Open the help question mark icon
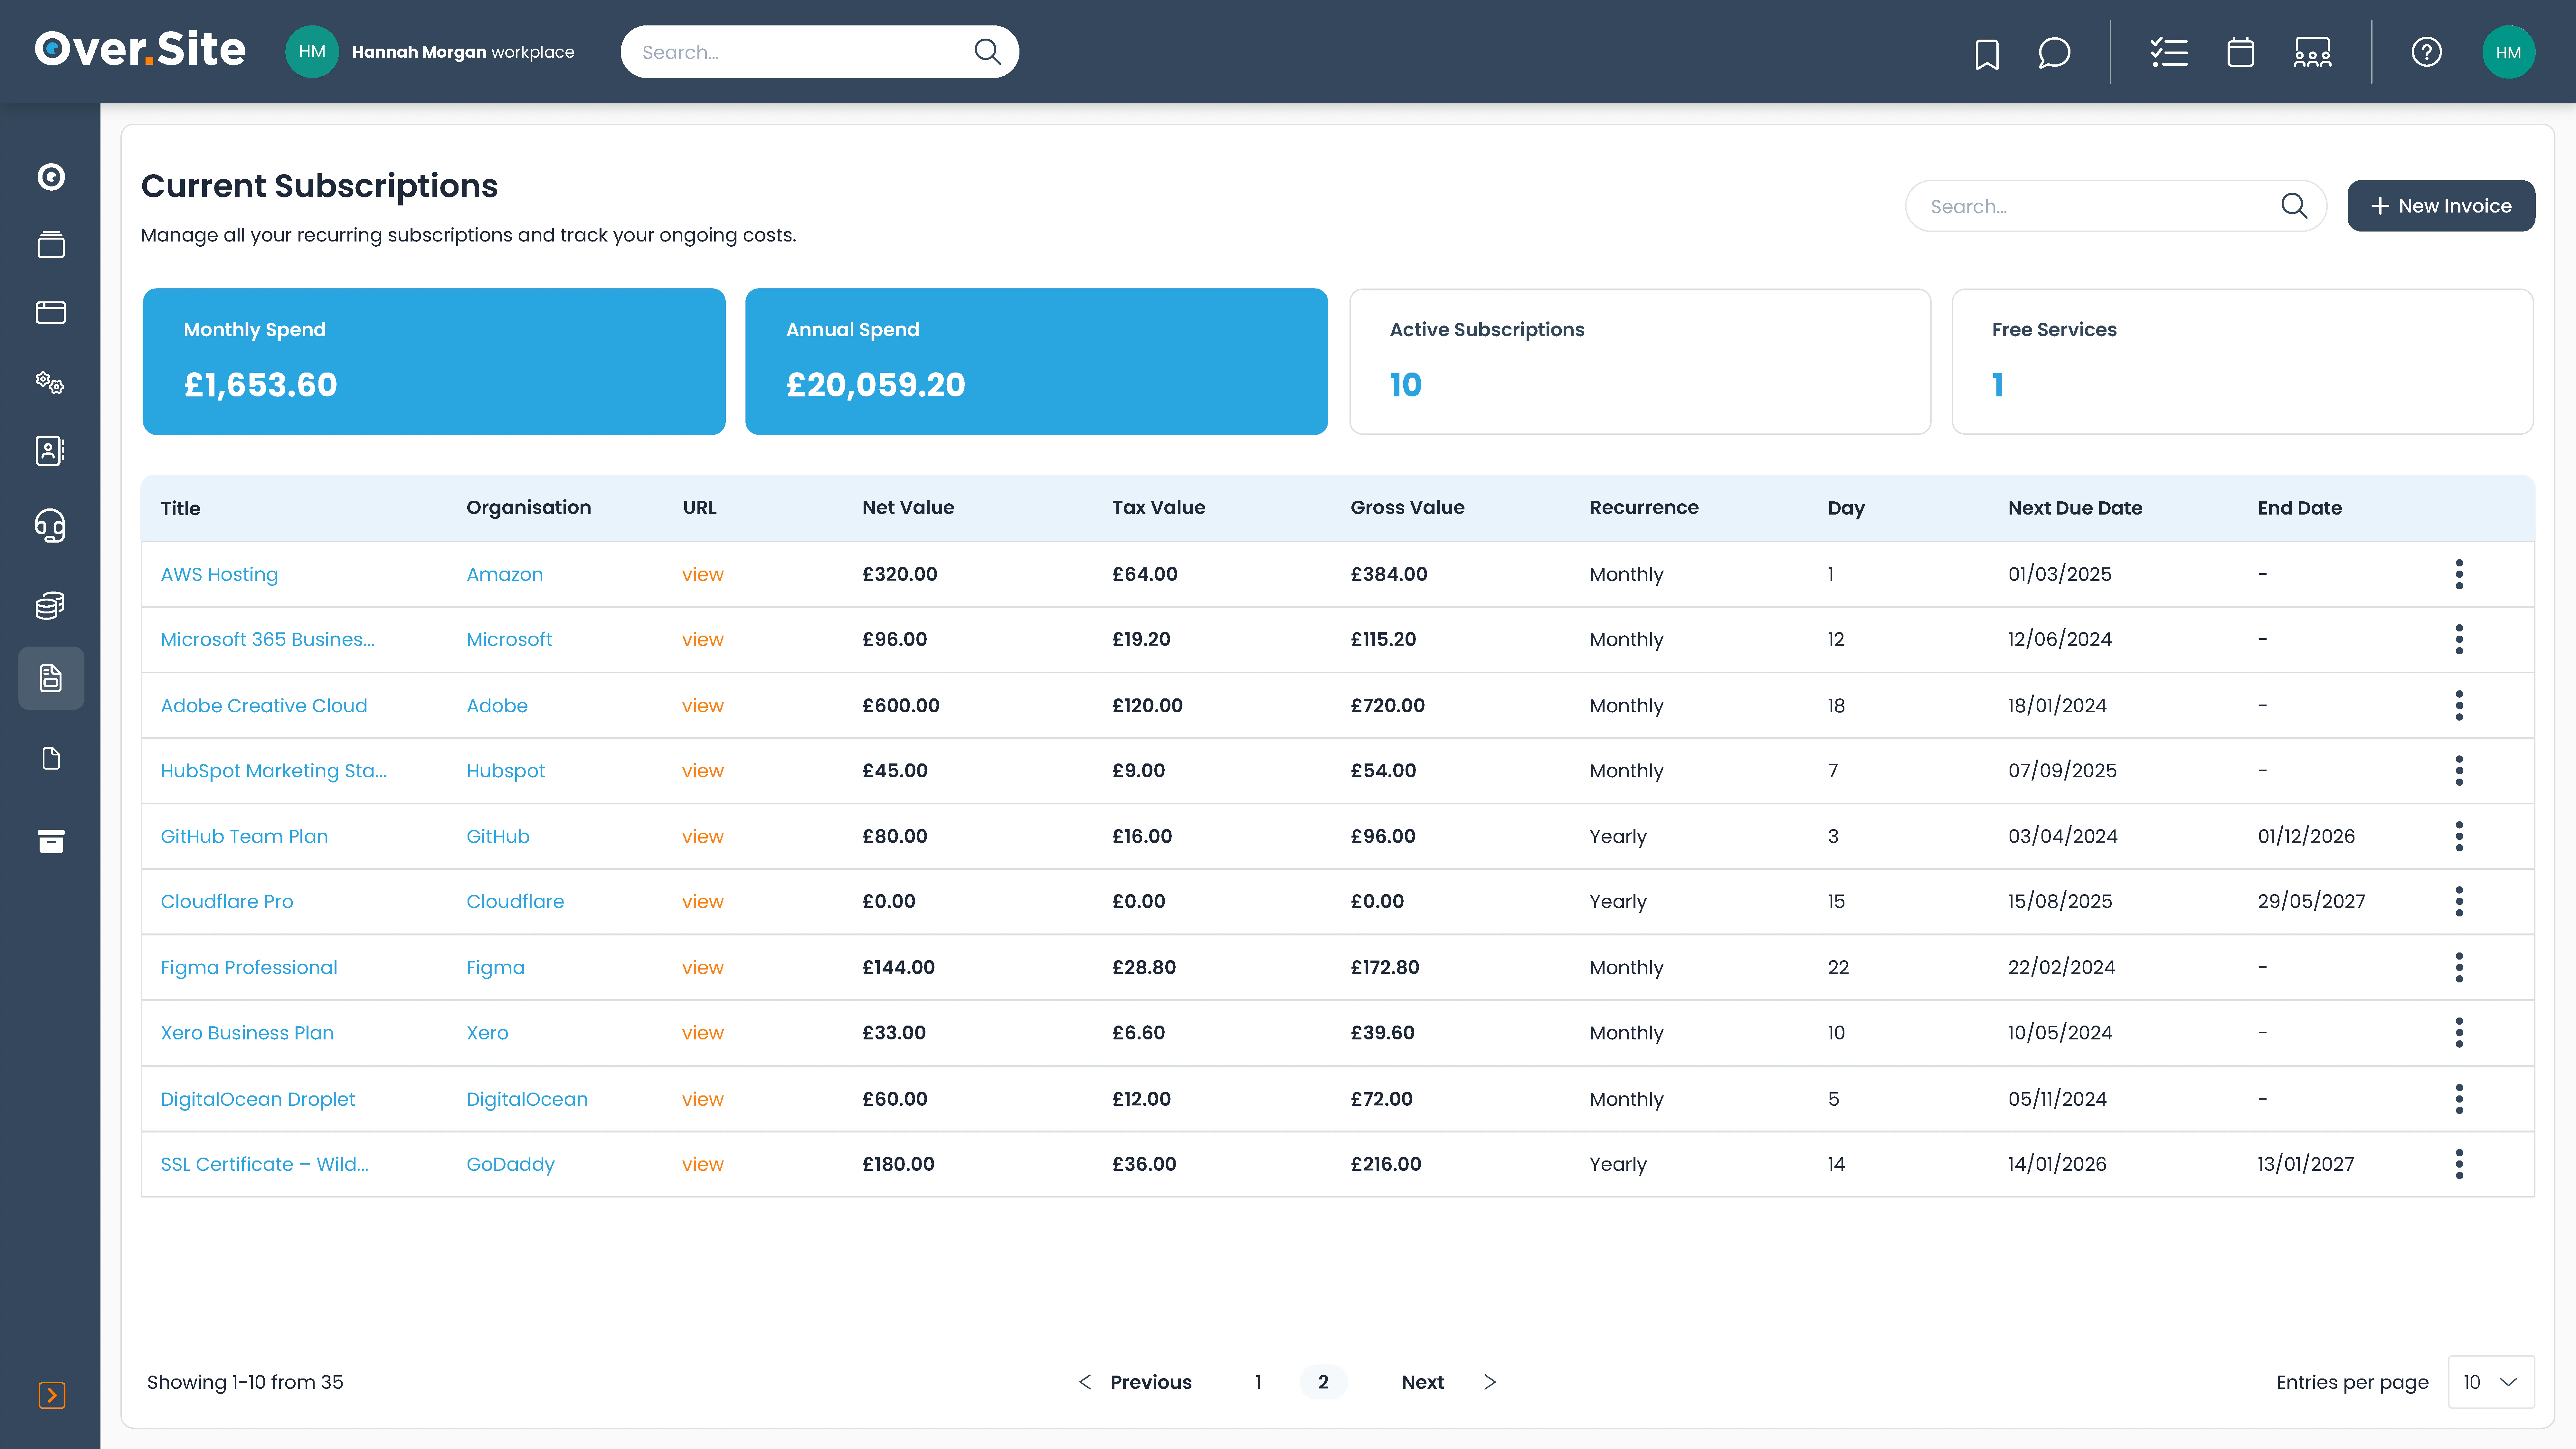 point(2427,52)
